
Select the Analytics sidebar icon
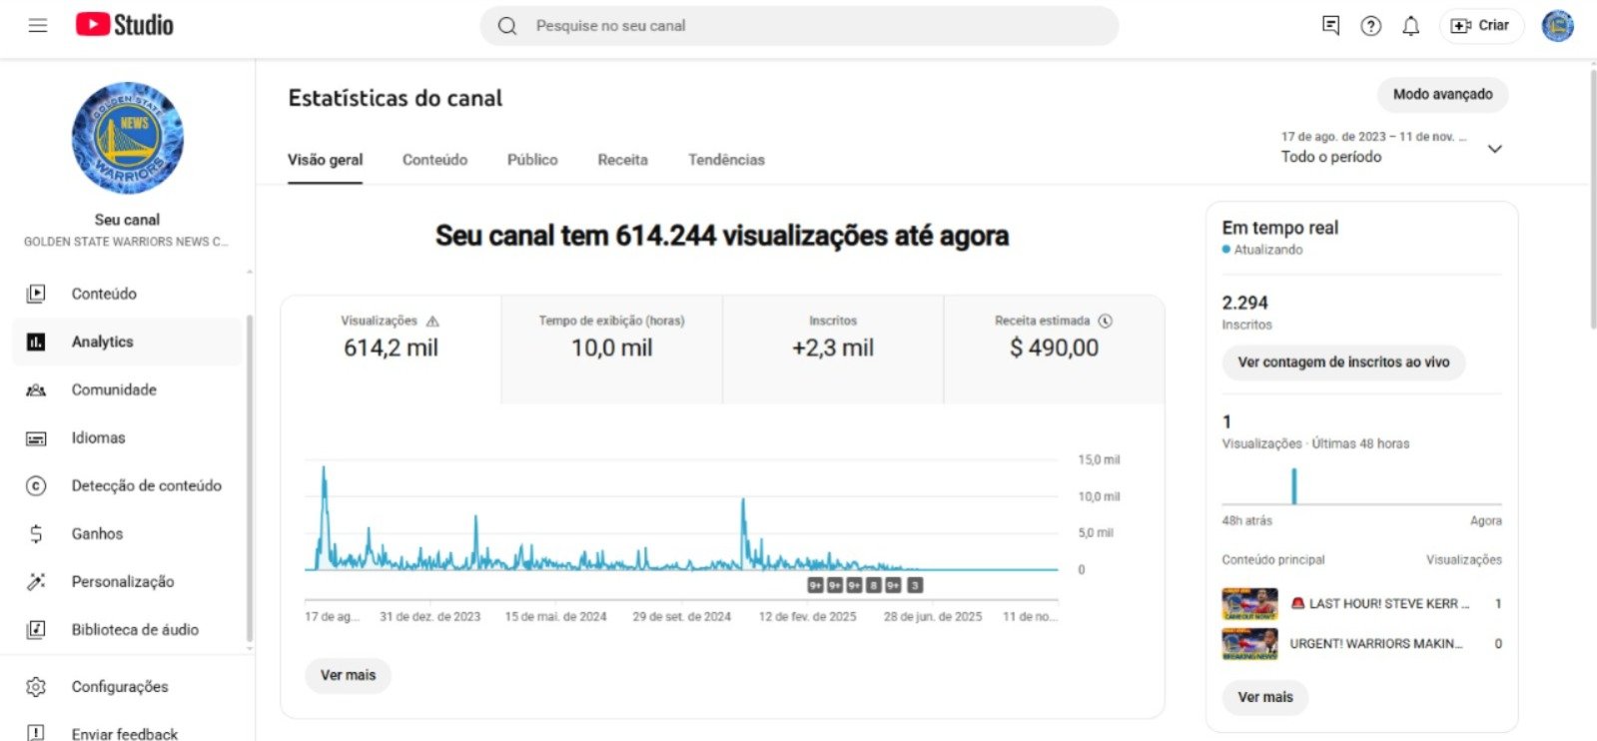[x=36, y=342]
